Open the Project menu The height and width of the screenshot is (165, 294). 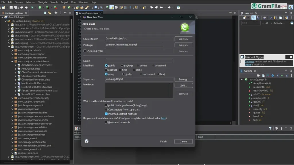tap(64, 2)
